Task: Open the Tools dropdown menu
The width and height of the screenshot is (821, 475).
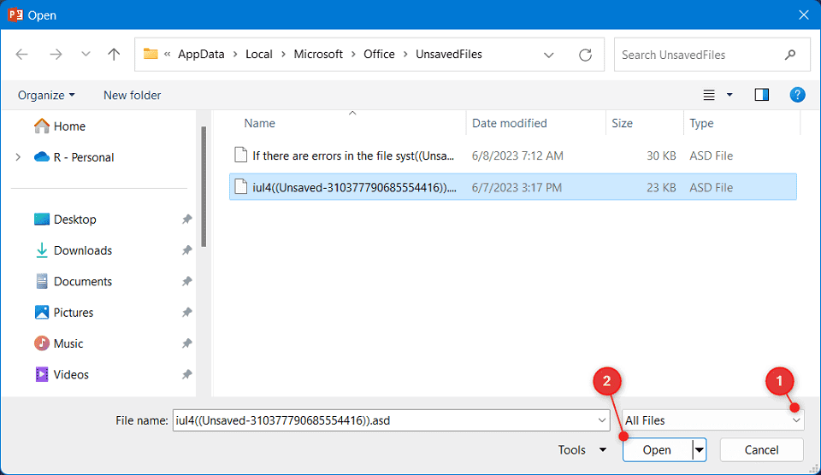Action: [x=582, y=450]
